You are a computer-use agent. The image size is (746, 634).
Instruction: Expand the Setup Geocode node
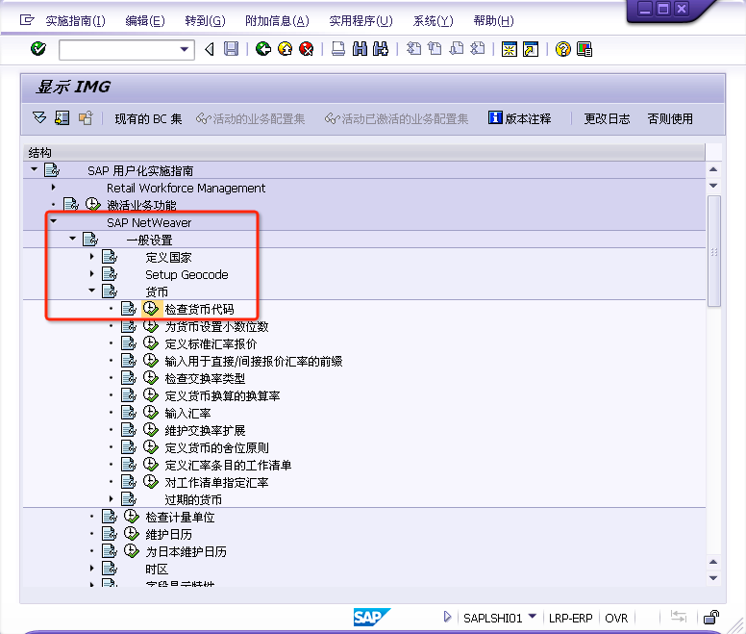[x=92, y=273]
